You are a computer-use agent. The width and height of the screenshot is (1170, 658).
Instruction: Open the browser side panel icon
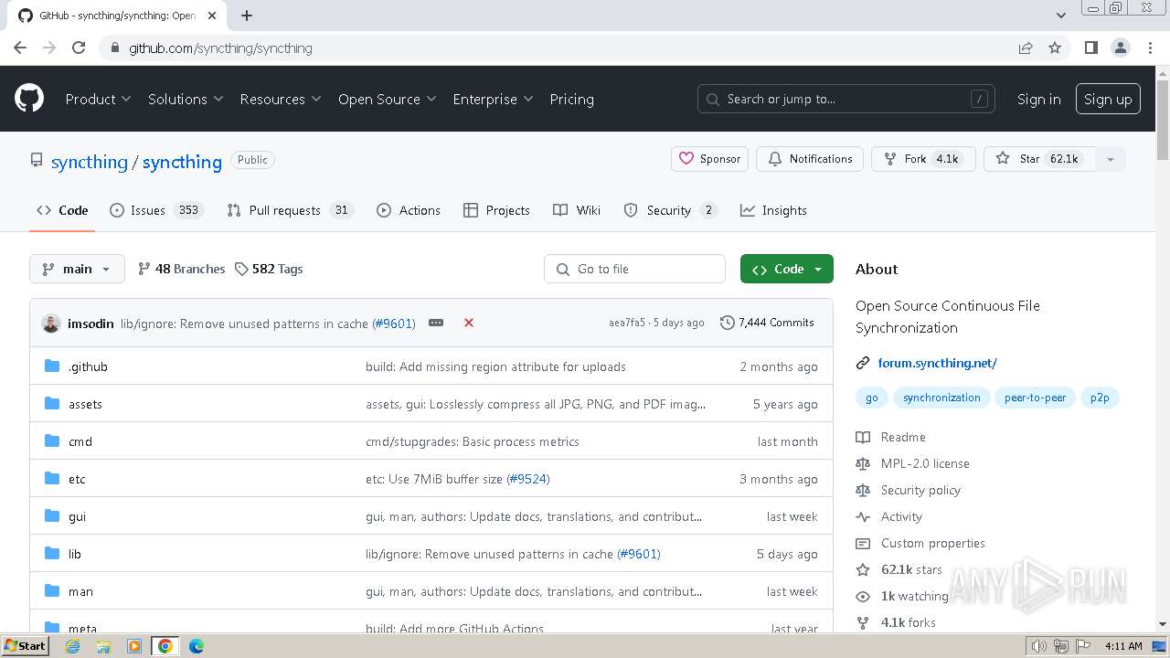click(x=1090, y=48)
